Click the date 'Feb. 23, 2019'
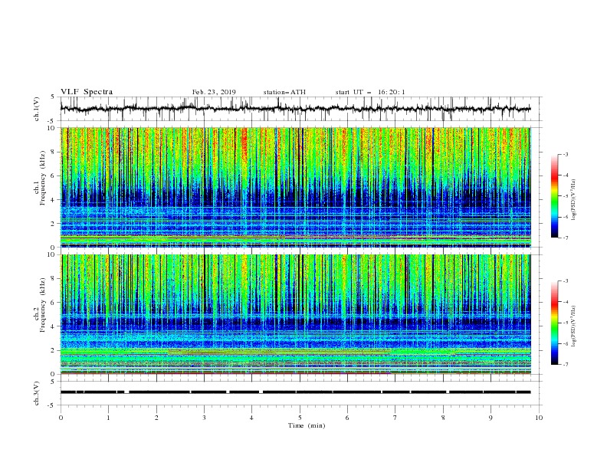This screenshot has width=607, height=469. click(x=214, y=92)
